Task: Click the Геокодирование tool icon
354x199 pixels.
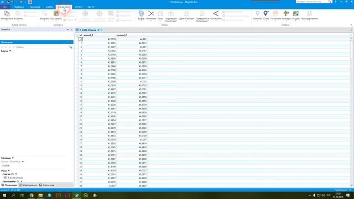Action: tap(309, 13)
